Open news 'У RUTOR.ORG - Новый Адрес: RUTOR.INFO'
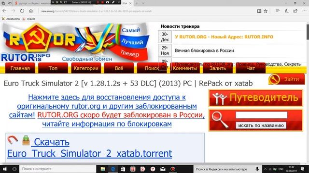 coord(224,37)
